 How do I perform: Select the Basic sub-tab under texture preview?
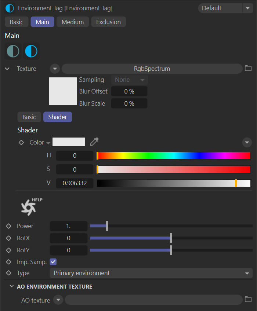click(29, 117)
